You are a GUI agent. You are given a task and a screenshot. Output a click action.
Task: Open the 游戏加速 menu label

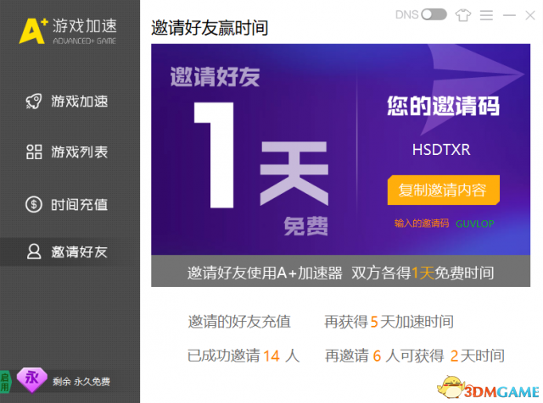[x=80, y=102]
